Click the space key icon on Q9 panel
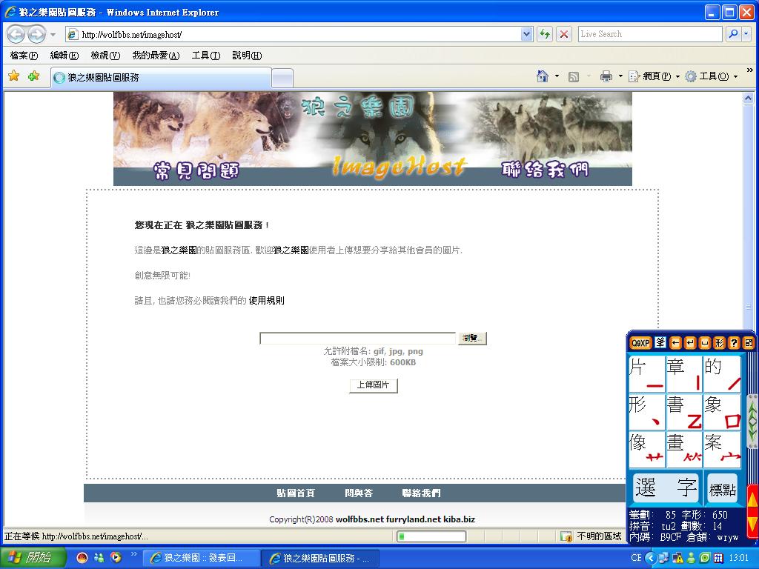This screenshot has height=569, width=759. pyautogui.click(x=705, y=343)
